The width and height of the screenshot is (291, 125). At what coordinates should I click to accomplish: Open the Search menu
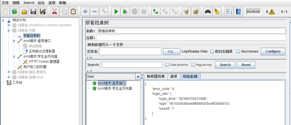[x=29, y=3]
